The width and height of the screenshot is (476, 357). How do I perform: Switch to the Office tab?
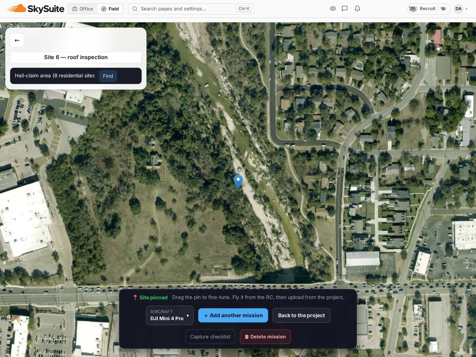pos(83,9)
